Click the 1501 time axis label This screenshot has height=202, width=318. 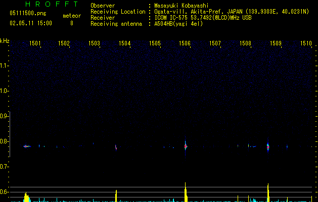tap(35, 43)
